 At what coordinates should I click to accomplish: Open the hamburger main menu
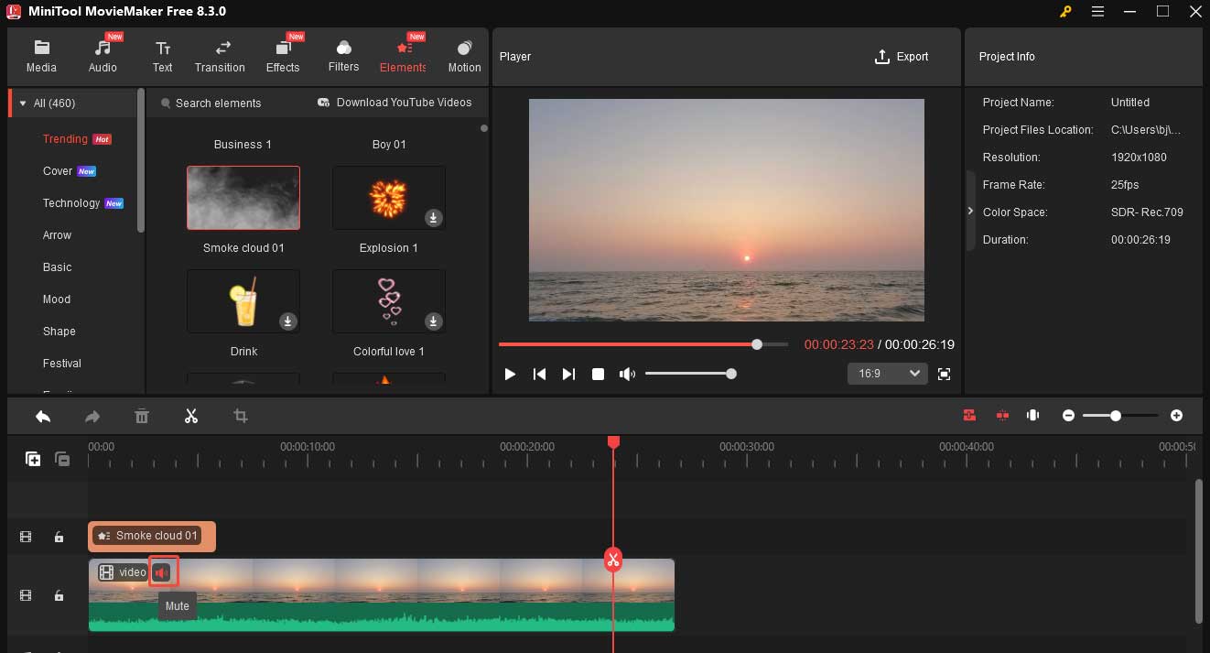1098,12
